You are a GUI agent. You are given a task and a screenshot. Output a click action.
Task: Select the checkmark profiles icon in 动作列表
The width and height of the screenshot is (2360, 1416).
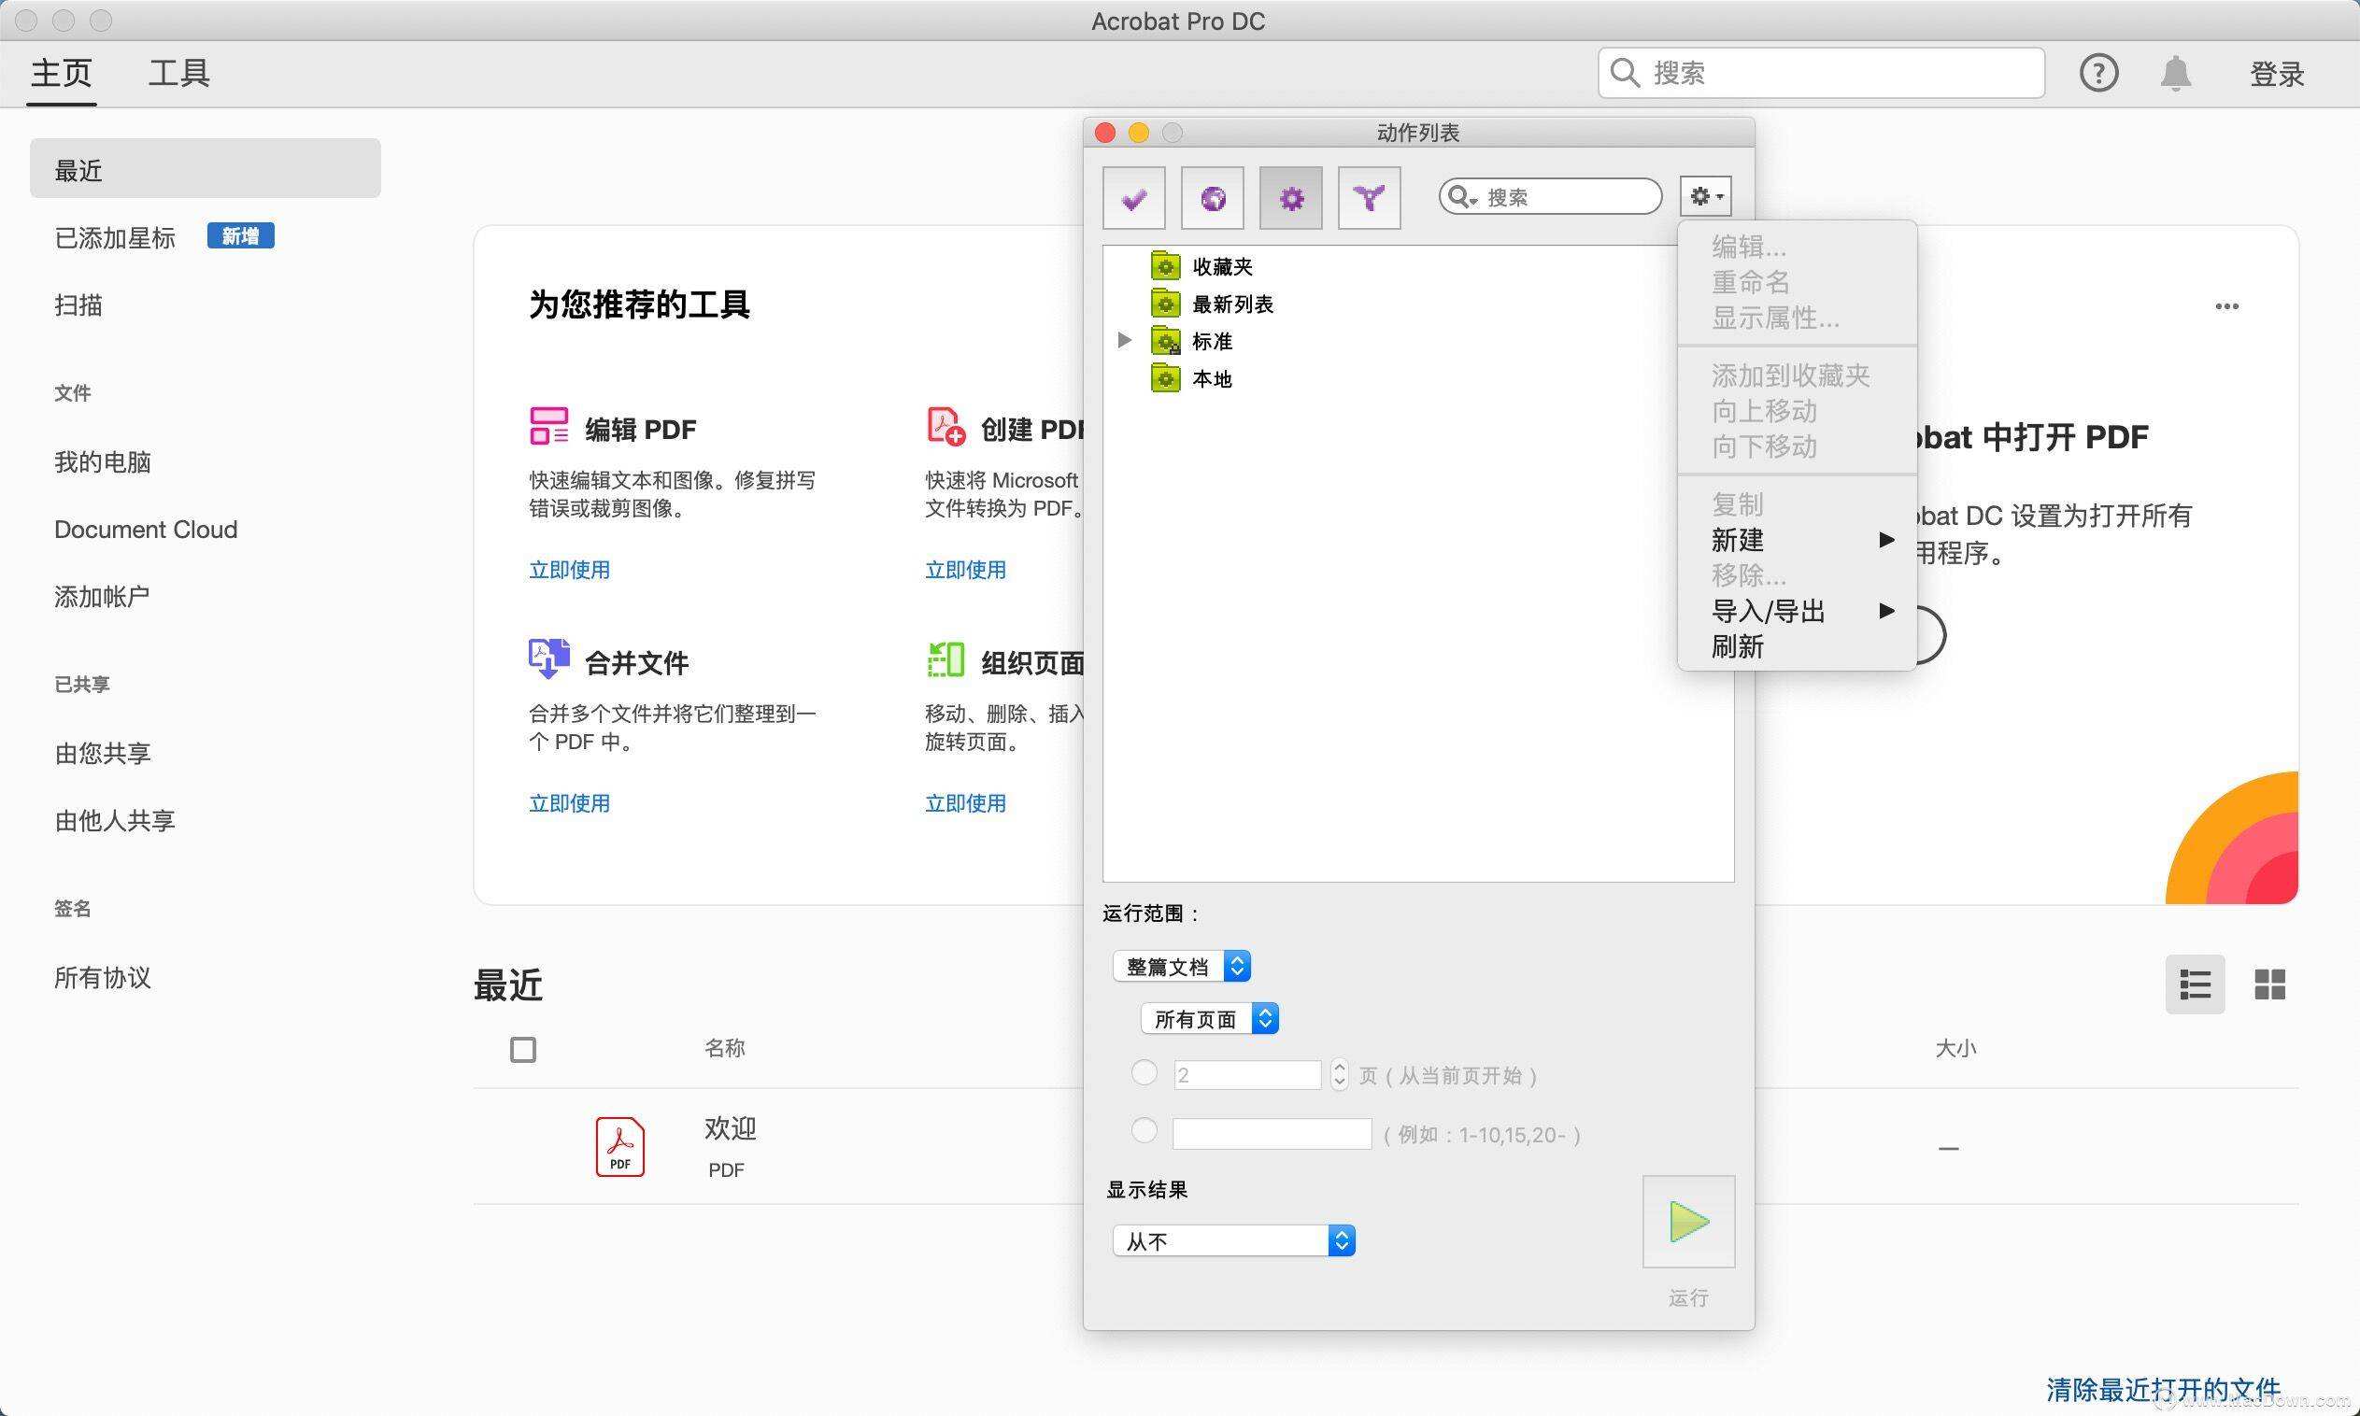pyautogui.click(x=1133, y=198)
